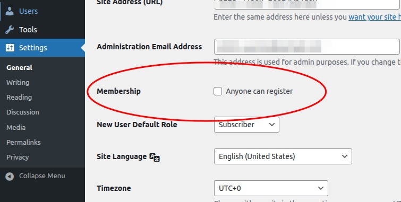Select the General settings submenu item
The width and height of the screenshot is (401, 202).
click(19, 67)
